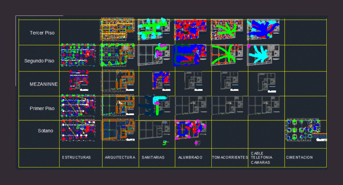Pick the Tercer Piso Cable Telefonia plan
The width and height of the screenshot is (343, 185).
(x=263, y=29)
